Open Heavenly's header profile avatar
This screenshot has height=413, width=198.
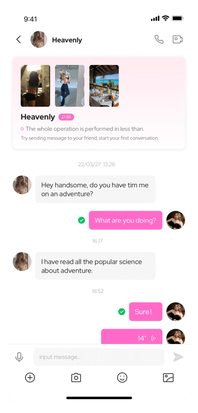point(39,39)
